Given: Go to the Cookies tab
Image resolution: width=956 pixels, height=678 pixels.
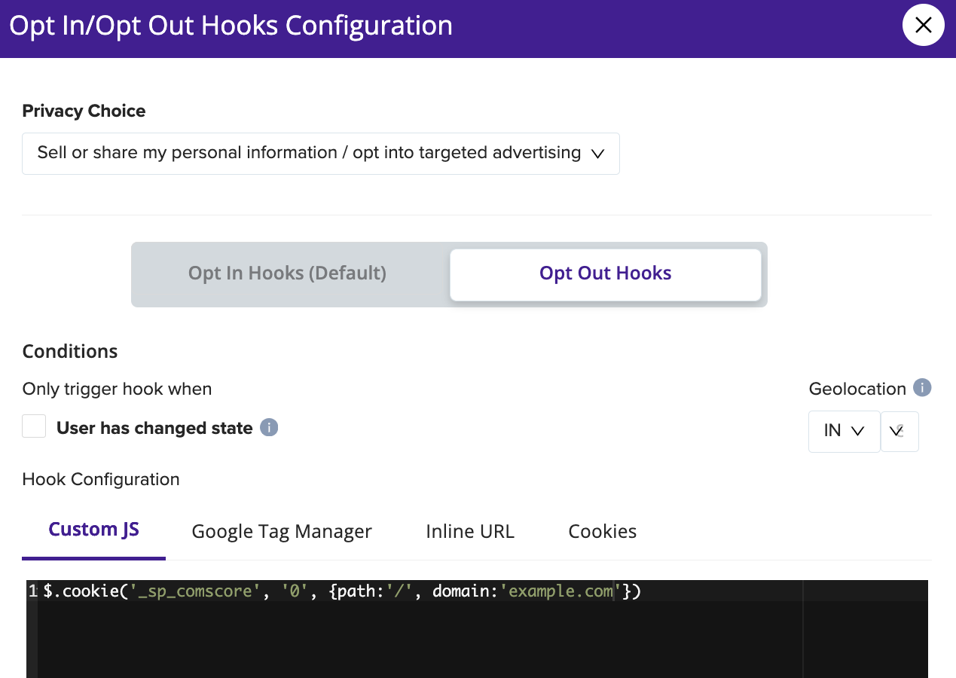Looking at the screenshot, I should (602, 531).
